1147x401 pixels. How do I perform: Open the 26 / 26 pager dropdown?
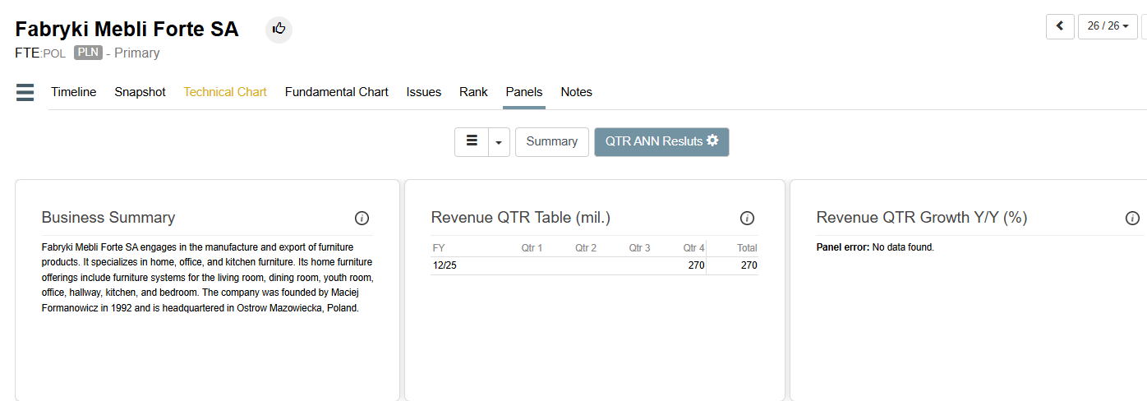coord(1107,26)
